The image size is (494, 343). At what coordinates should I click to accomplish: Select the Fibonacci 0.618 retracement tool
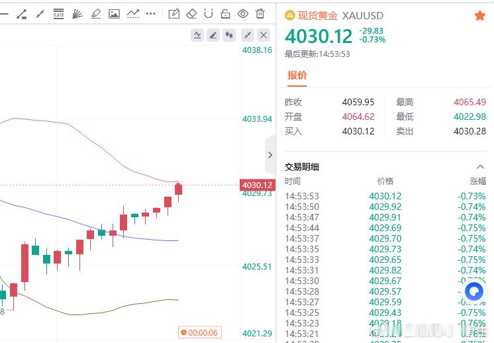(58, 14)
